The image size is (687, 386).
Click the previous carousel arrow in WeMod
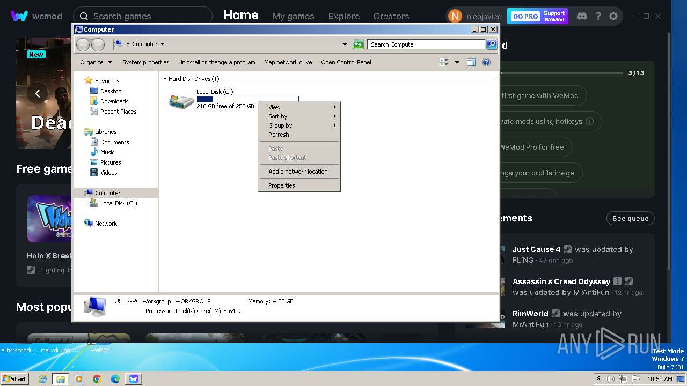coord(38,93)
